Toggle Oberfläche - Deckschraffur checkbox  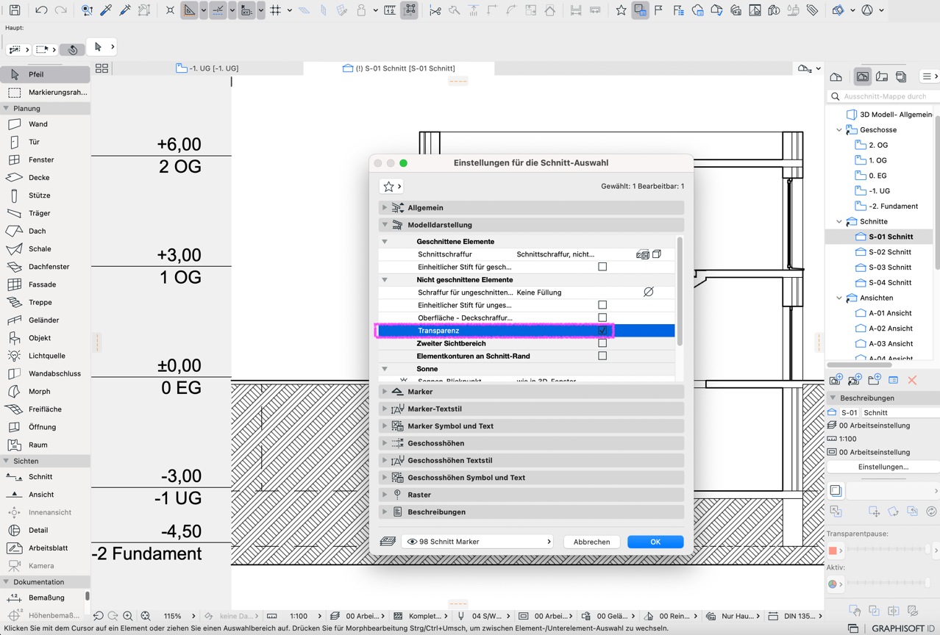[x=602, y=317]
